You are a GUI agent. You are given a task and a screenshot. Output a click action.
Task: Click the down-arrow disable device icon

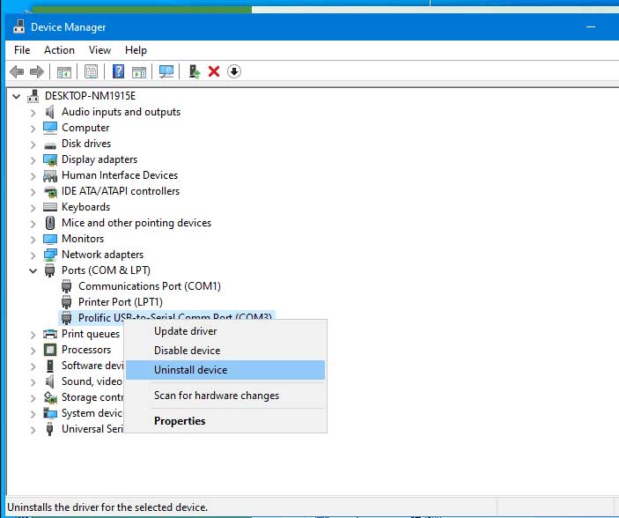[234, 71]
